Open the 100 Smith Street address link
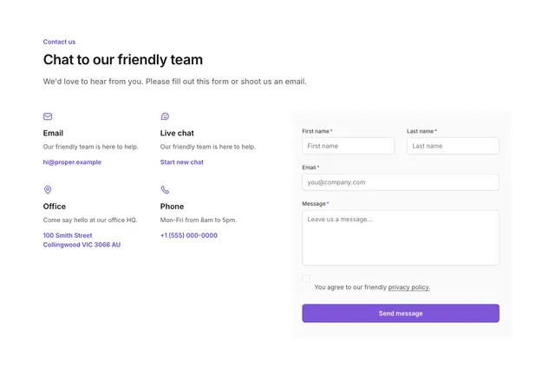The height and width of the screenshot is (375, 555). [68, 235]
